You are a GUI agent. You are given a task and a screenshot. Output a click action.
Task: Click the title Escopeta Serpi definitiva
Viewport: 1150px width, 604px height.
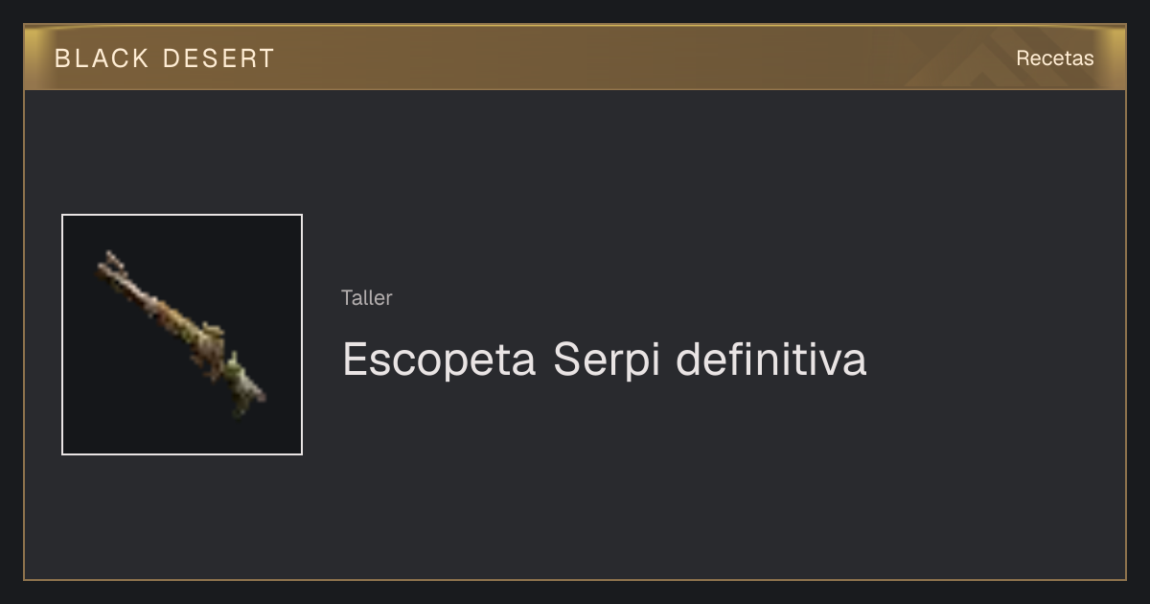(604, 360)
